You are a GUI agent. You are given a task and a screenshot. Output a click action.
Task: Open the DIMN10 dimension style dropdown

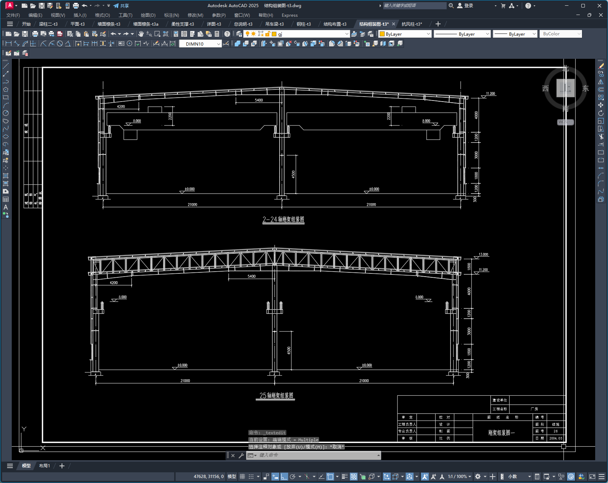[x=219, y=44]
